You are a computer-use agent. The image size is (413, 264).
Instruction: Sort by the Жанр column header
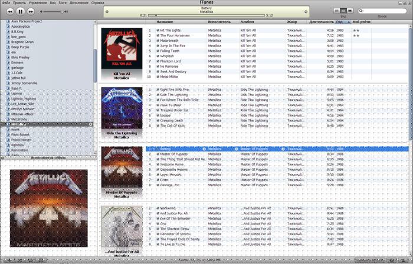click(x=296, y=22)
